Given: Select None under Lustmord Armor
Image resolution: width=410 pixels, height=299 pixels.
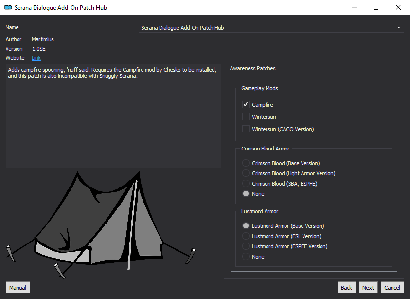Looking at the screenshot, I should coord(246,257).
